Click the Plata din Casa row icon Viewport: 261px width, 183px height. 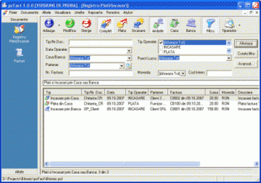47,103
